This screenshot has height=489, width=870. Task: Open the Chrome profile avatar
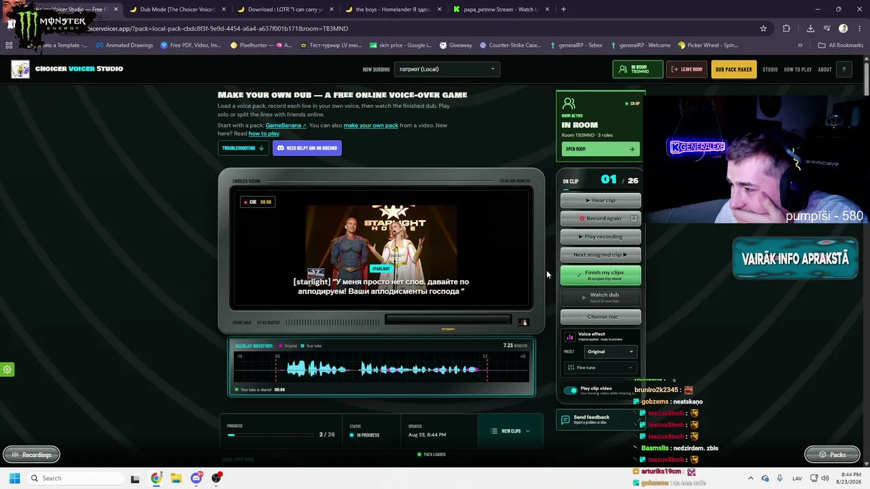pos(843,29)
